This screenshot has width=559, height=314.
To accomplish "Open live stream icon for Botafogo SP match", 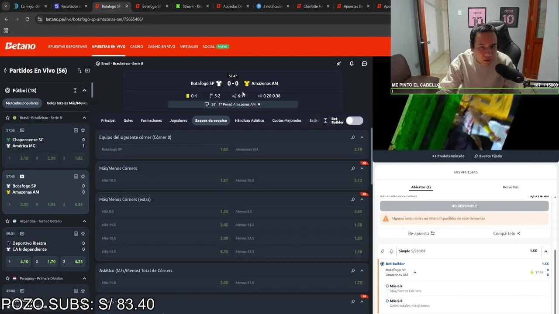I will coord(22,177).
